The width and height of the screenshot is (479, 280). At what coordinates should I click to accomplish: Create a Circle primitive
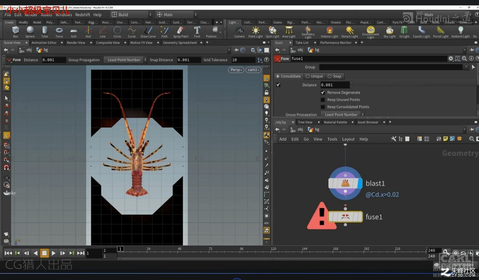point(117,32)
